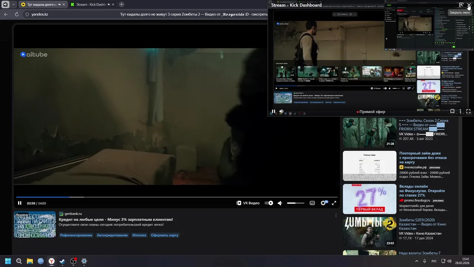Pause the picture-in-picture Kick stream
Screen dimensions: 474x267
(273, 111)
